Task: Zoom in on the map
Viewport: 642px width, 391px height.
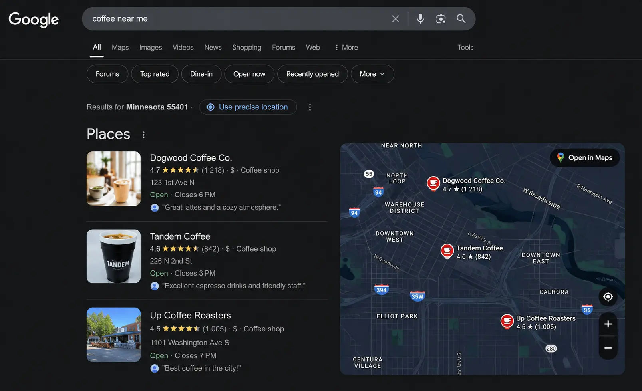Action: (x=608, y=324)
